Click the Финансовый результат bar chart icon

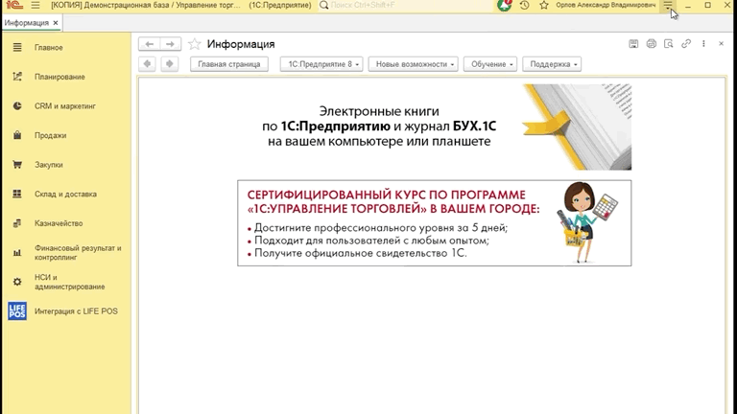click(x=17, y=253)
